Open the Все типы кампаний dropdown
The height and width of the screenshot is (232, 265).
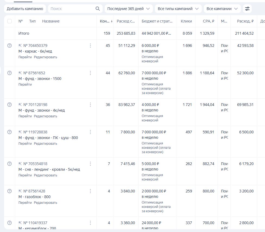tap(178, 9)
